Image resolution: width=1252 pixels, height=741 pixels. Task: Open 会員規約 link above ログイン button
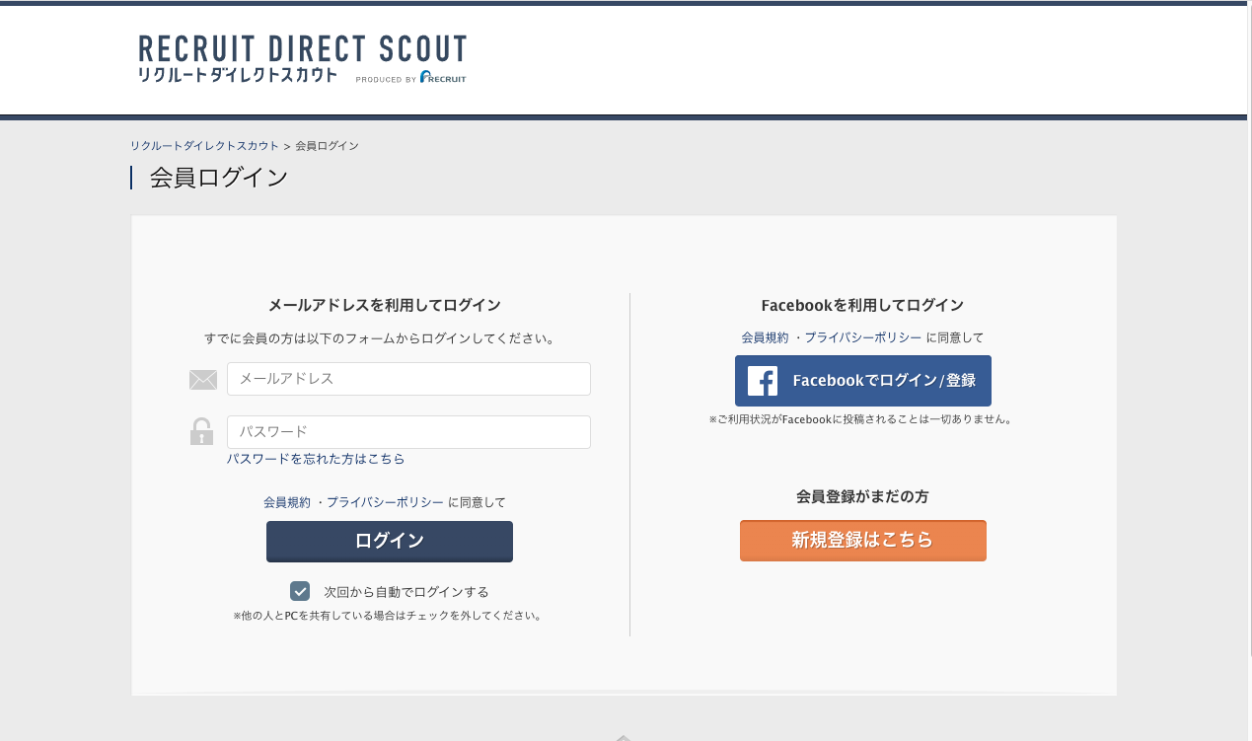[x=287, y=502]
